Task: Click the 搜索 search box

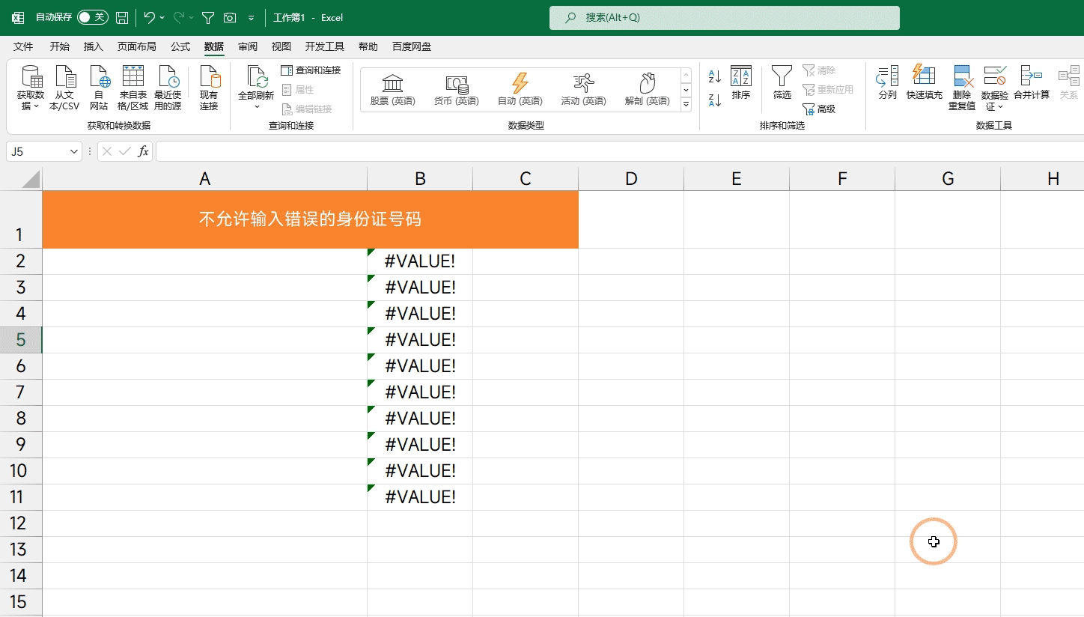Action: pos(724,17)
